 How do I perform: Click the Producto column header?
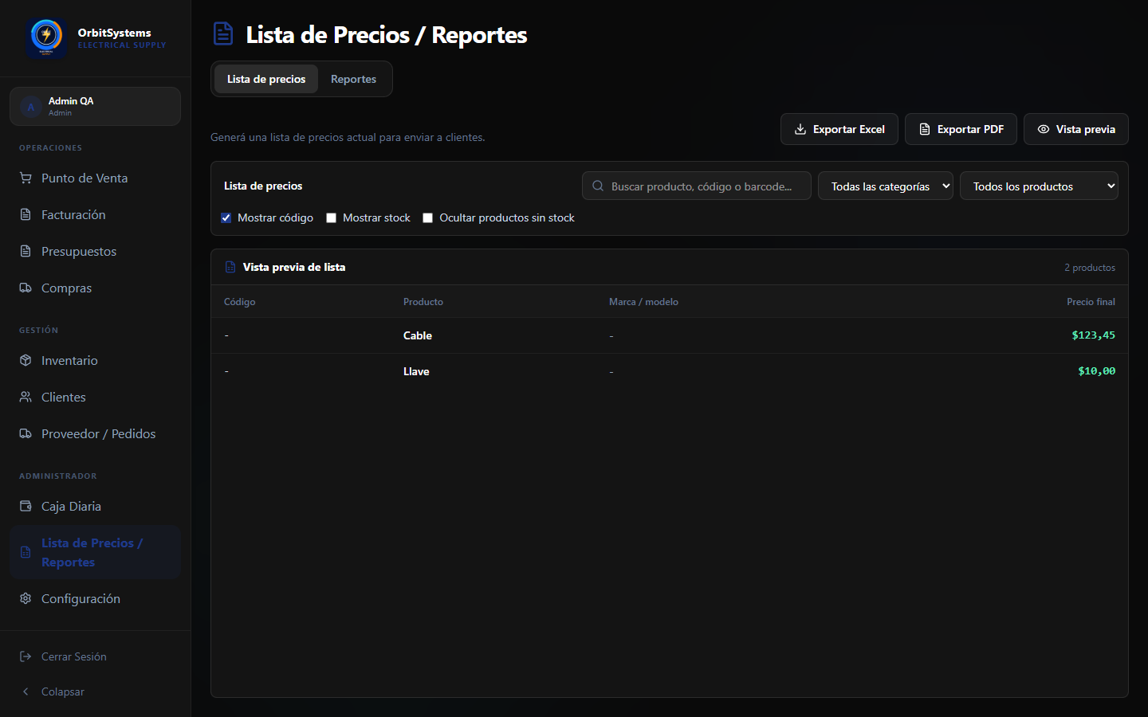pos(423,302)
